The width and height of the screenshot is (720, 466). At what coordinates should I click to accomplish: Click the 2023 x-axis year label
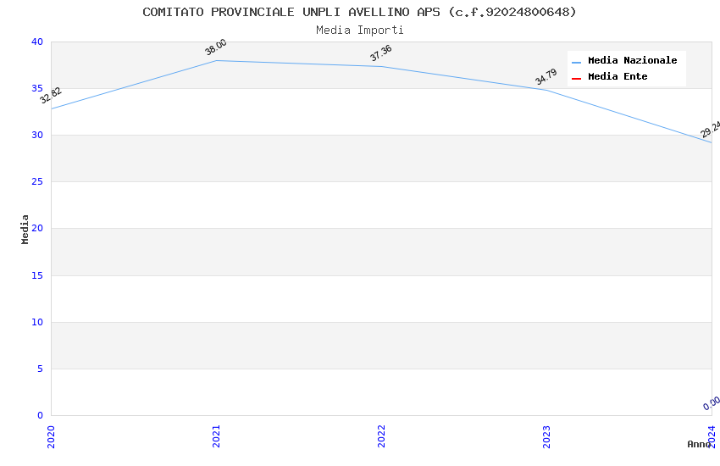click(546, 436)
